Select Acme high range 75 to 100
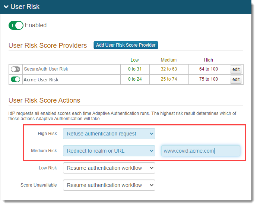Image resolution: width=257 pixels, height=206 pixels. [208, 79]
